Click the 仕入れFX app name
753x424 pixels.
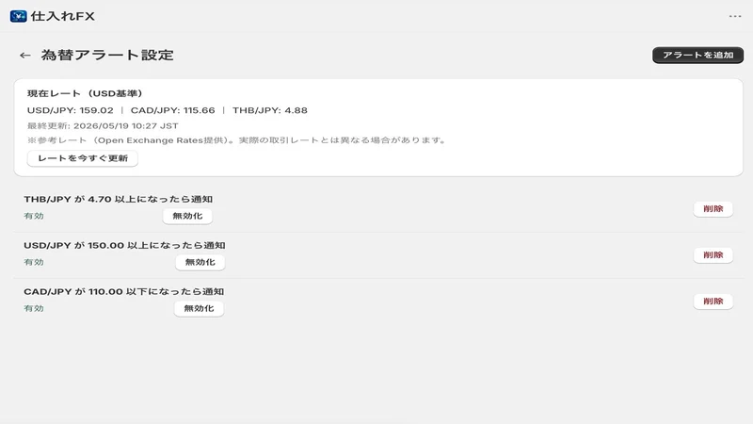click(62, 16)
